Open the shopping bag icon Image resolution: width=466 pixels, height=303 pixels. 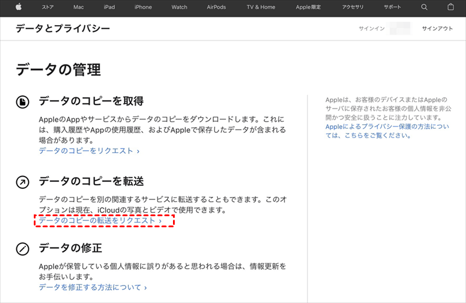click(450, 7)
